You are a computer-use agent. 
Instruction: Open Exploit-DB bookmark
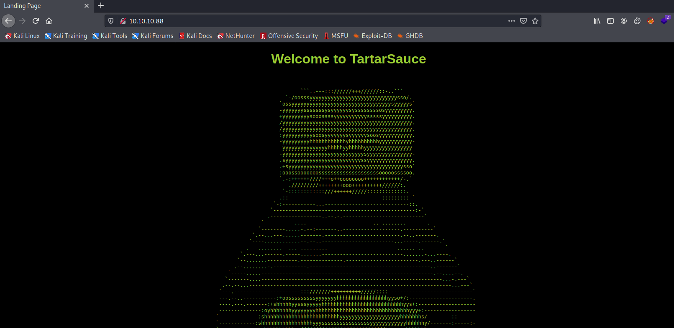(x=372, y=36)
